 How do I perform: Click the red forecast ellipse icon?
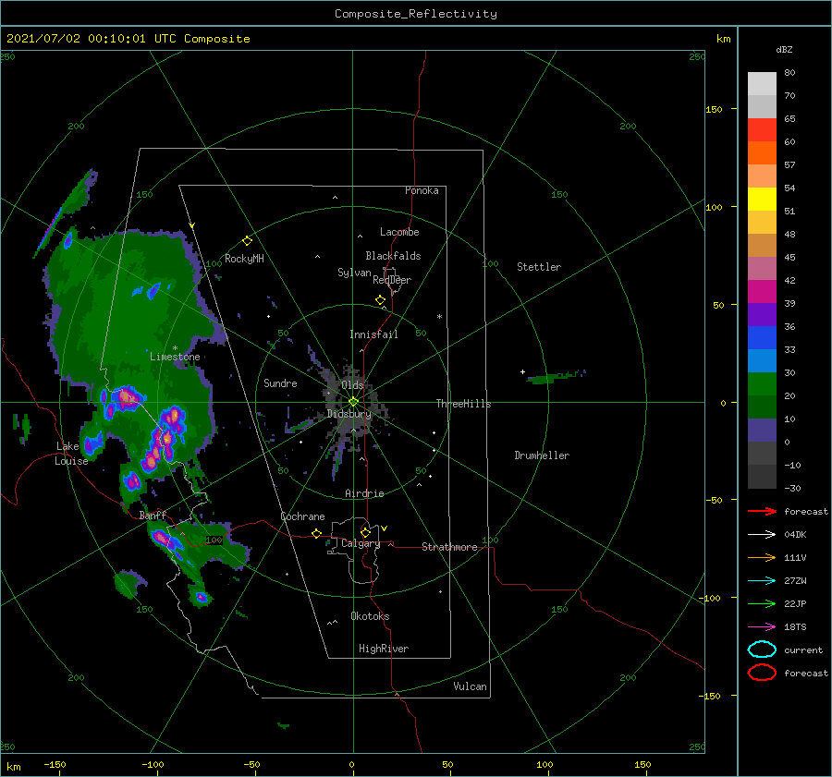click(762, 673)
